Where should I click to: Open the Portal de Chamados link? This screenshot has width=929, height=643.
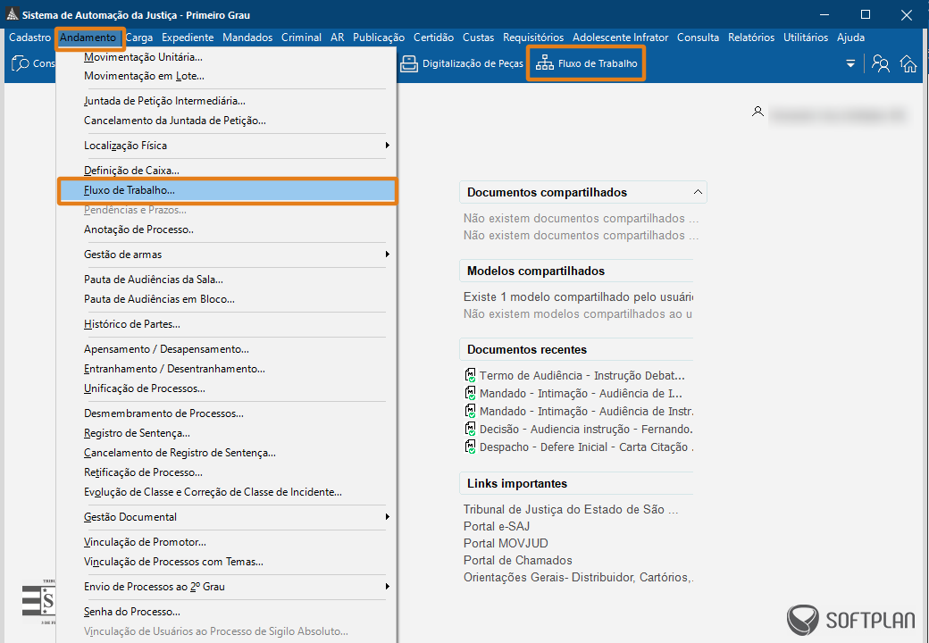[x=518, y=560]
